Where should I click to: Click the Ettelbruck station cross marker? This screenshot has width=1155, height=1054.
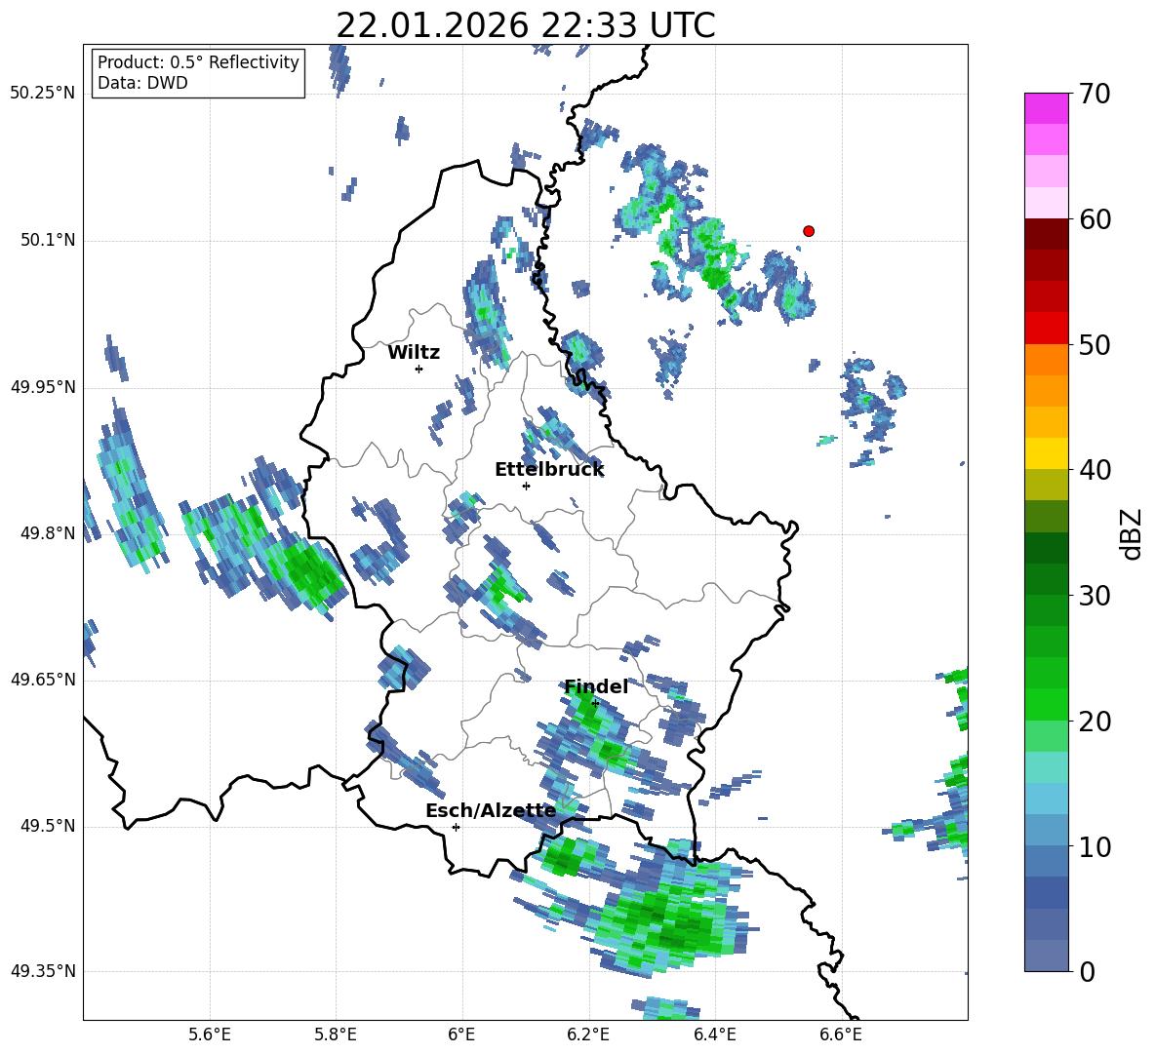526,486
